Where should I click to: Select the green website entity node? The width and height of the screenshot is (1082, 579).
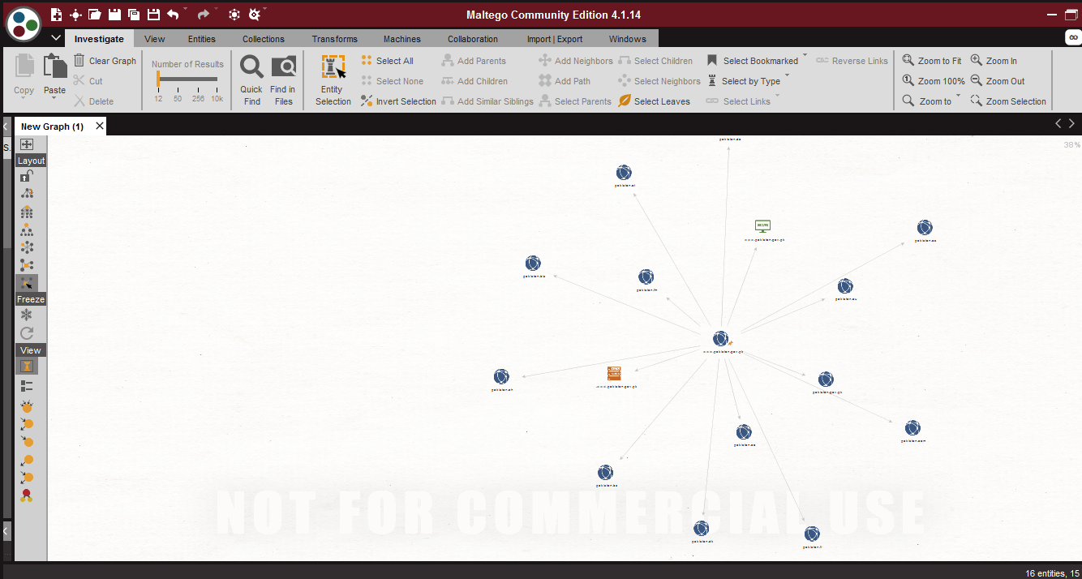point(762,226)
